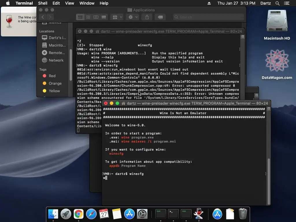296x222 pixels.
Task: Open Finder action gear dropdown
Action: tap(133, 17)
